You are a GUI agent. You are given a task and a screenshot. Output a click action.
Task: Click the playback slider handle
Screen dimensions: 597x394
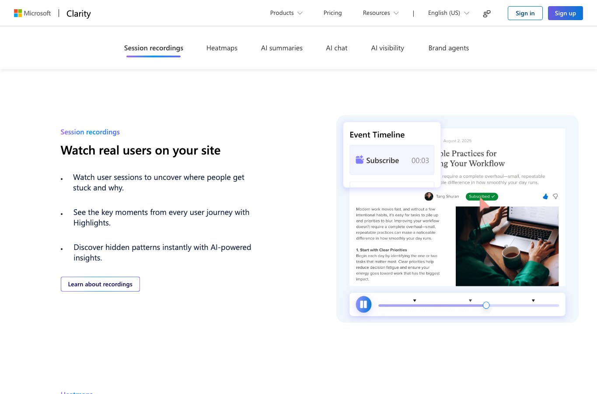[x=486, y=305]
